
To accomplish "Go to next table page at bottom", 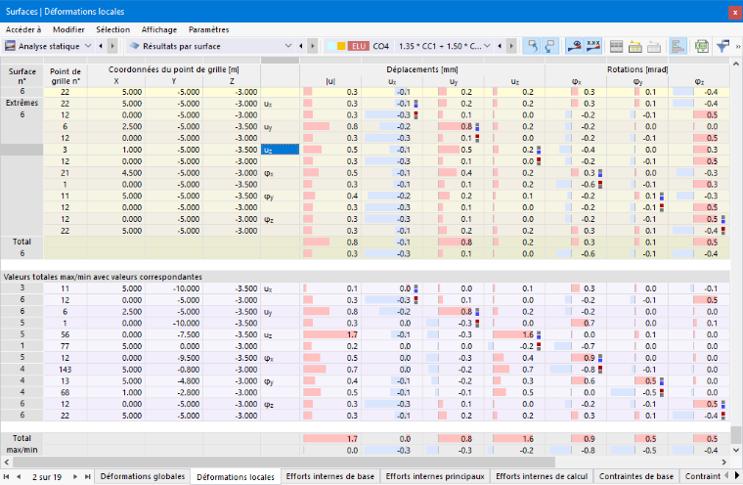I will point(75,476).
